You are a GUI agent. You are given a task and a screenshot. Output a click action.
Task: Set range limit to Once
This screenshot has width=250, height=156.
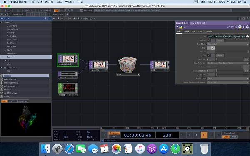pyautogui.click(x=234, y=137)
